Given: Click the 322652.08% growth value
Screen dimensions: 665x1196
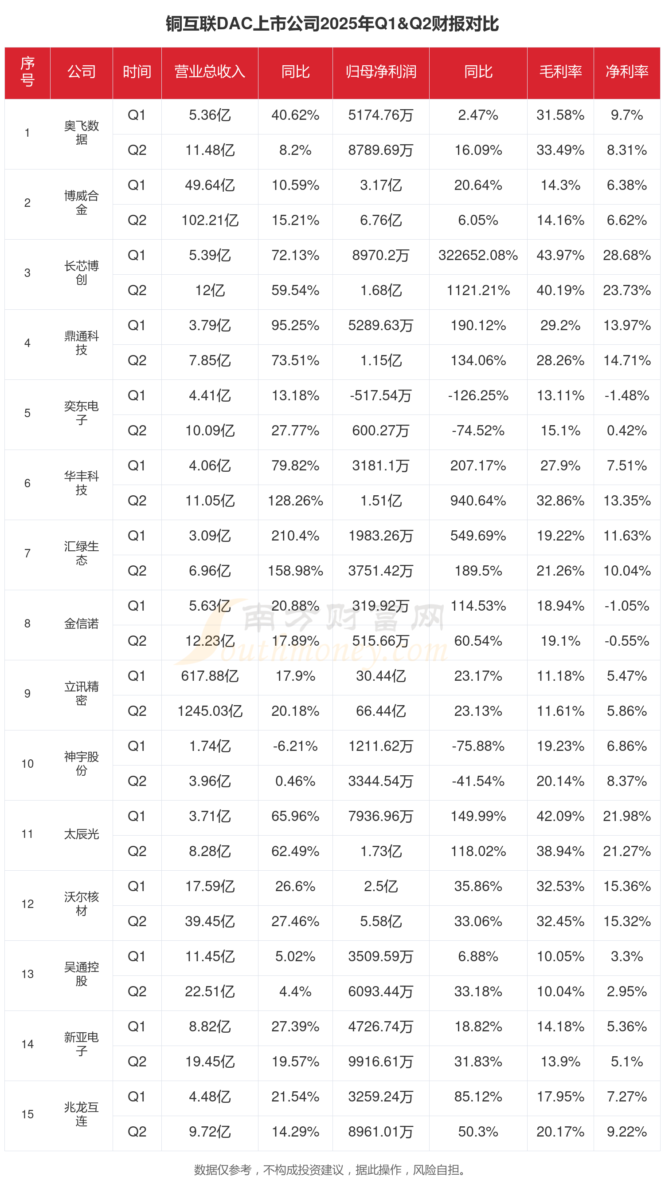Looking at the screenshot, I should [x=477, y=255].
